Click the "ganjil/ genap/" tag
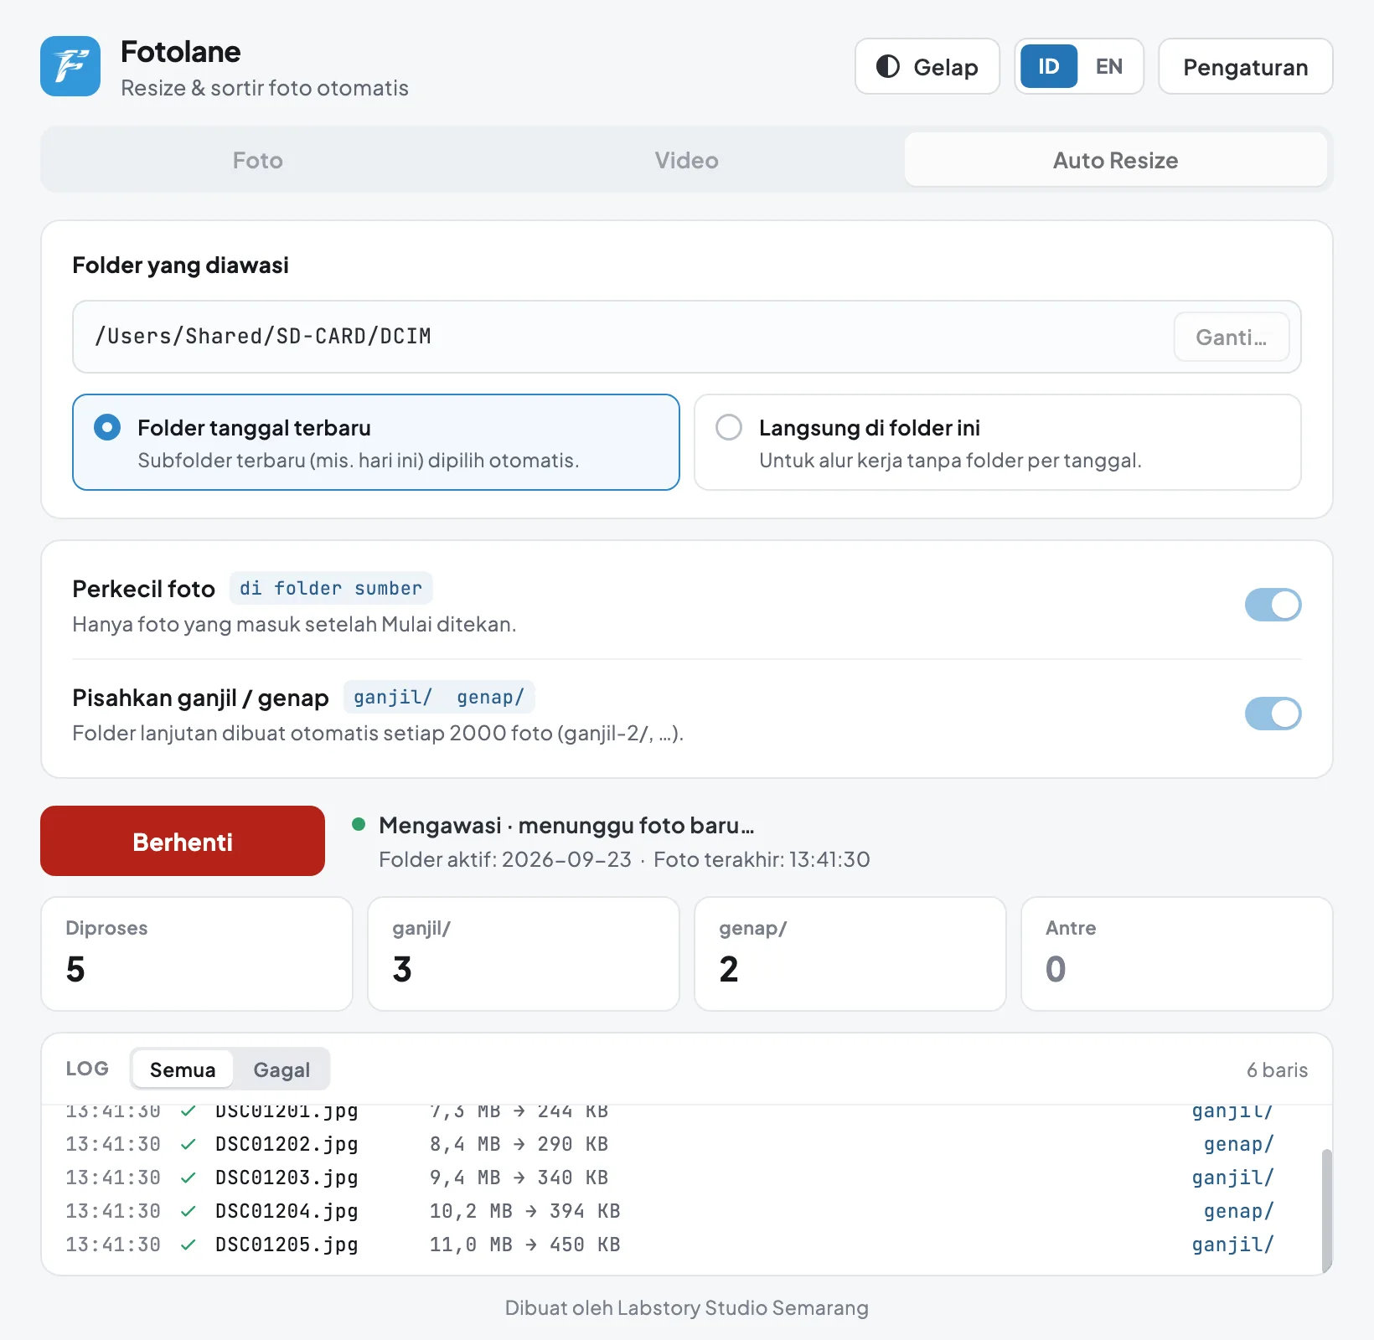 (x=439, y=697)
